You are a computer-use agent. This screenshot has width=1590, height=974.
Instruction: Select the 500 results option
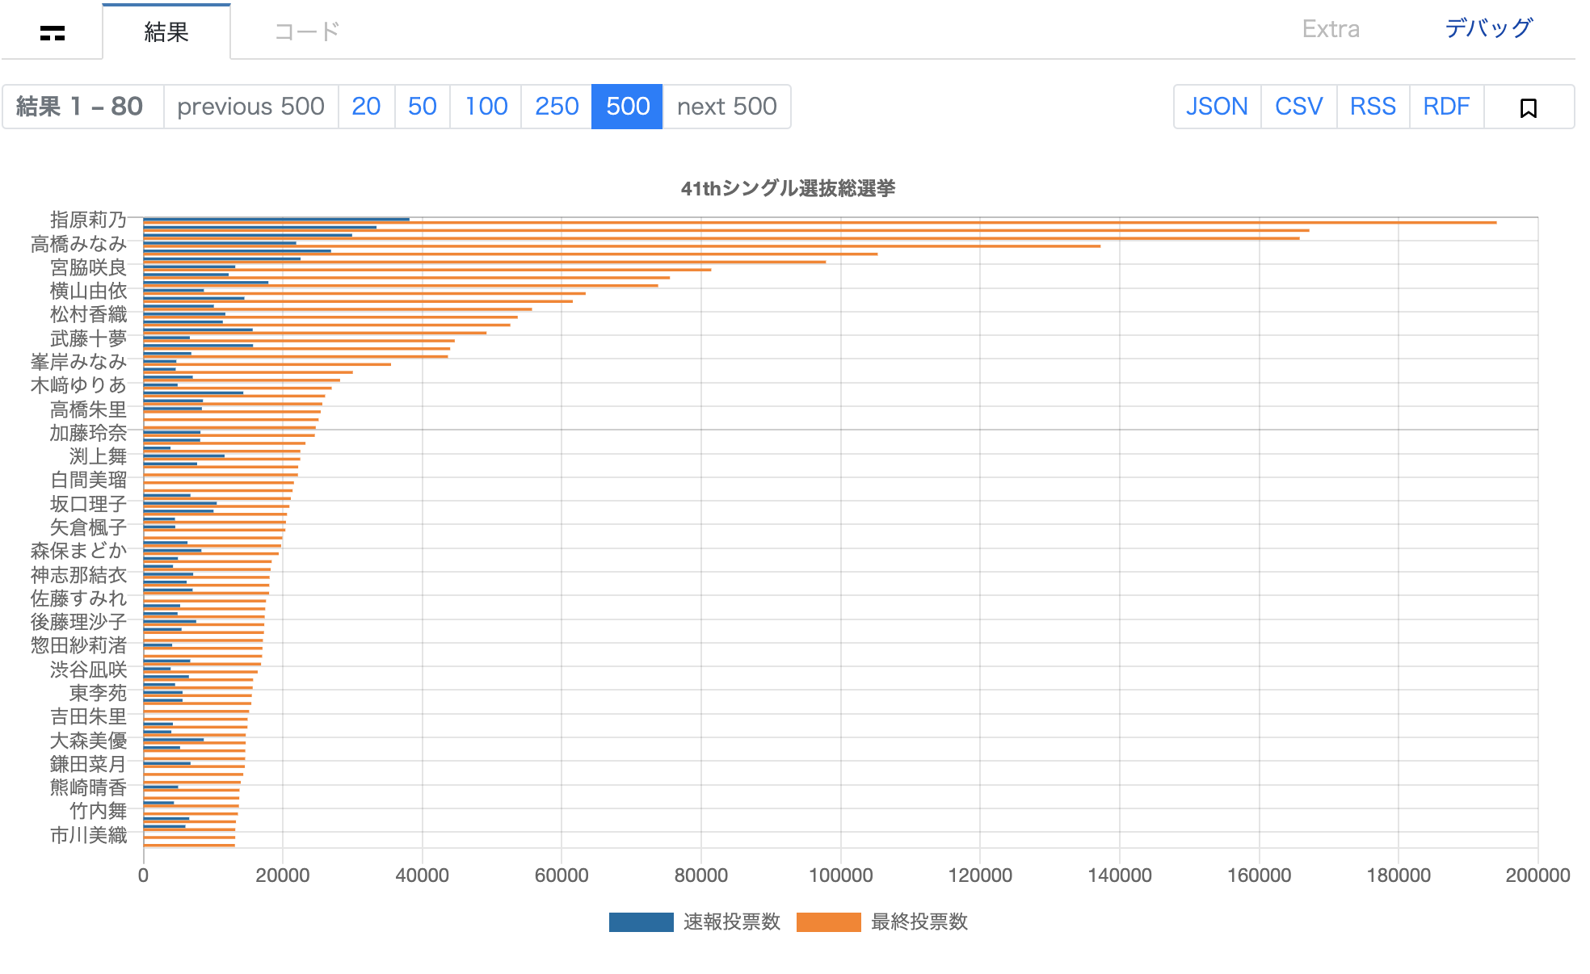pos(628,107)
